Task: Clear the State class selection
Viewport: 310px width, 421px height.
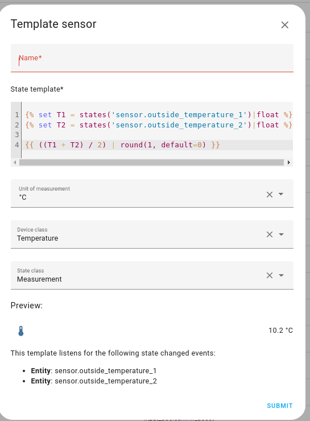Action: 270,275
